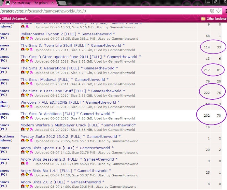227x190 pixels.
Task: Click the address bar URL field
Action: pyautogui.click(x=104, y=11)
